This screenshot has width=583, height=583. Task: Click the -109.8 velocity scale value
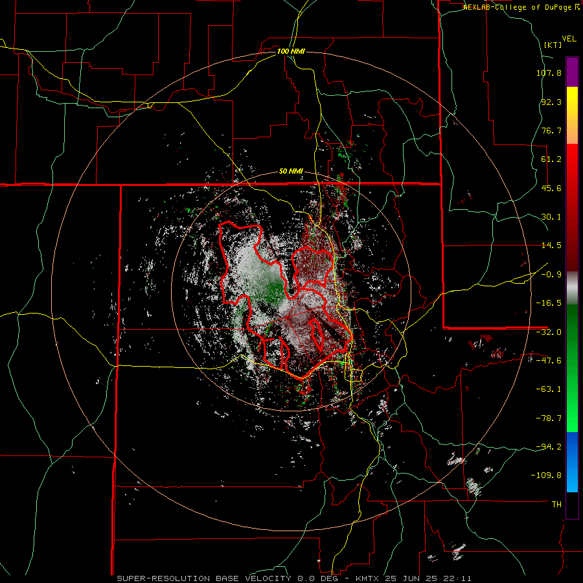[546, 475]
